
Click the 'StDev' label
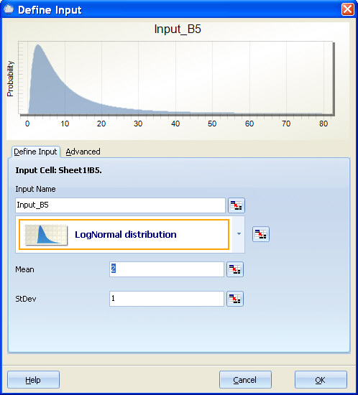pyautogui.click(x=26, y=299)
